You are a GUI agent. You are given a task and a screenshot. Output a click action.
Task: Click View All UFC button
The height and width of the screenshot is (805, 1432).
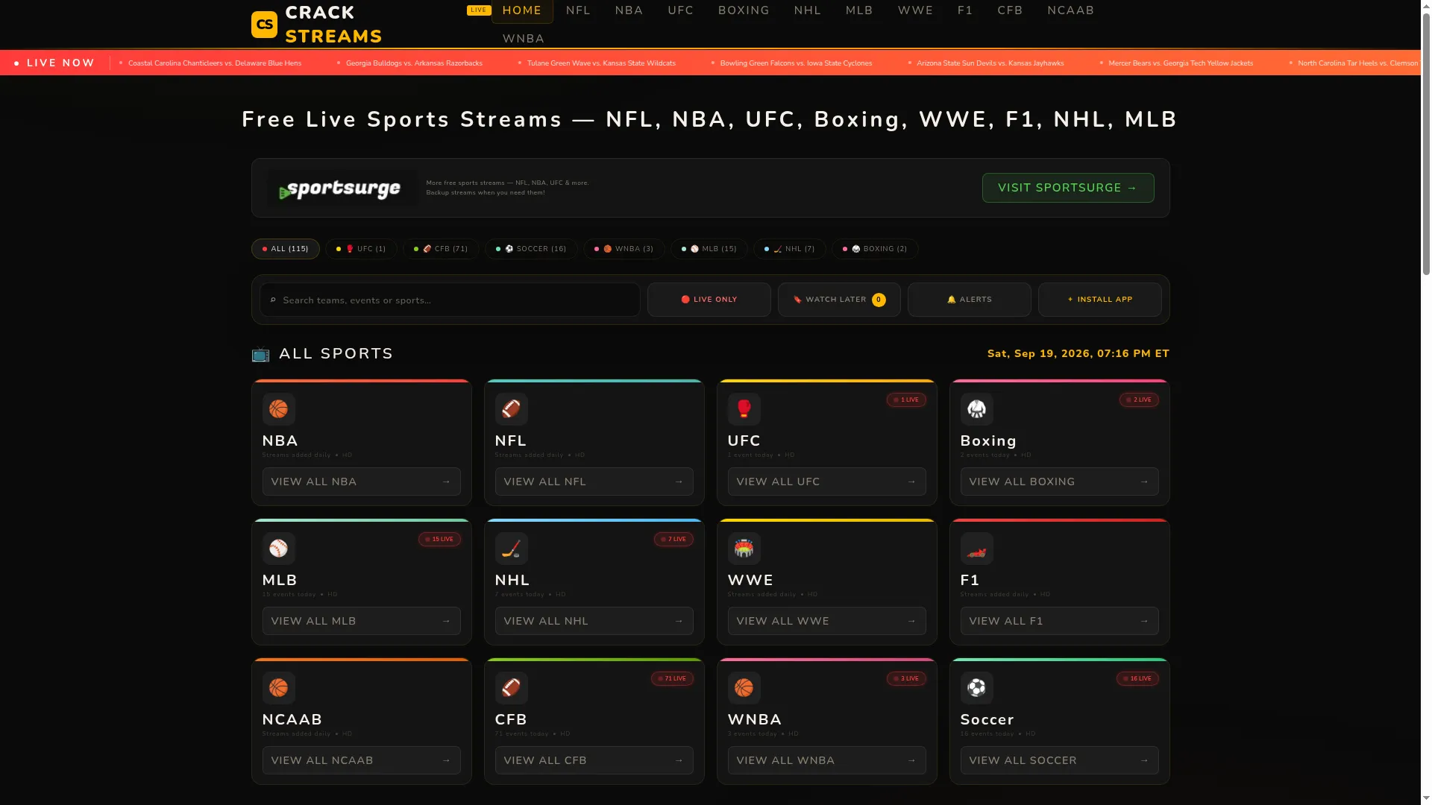pyautogui.click(x=827, y=482)
